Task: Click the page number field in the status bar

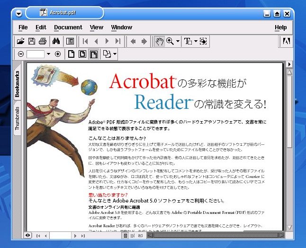Action: (x=61, y=236)
